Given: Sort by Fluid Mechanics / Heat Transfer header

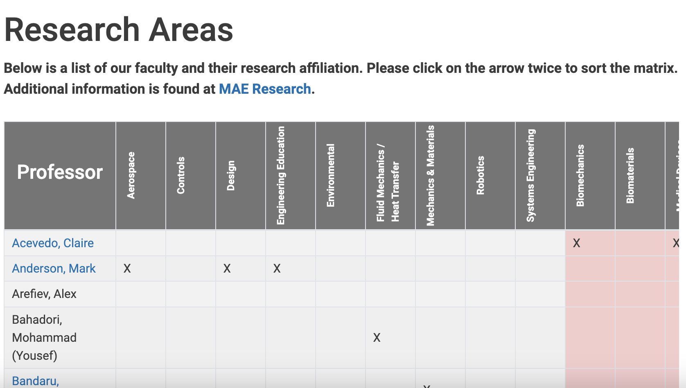Looking at the screenshot, I should click(x=390, y=176).
